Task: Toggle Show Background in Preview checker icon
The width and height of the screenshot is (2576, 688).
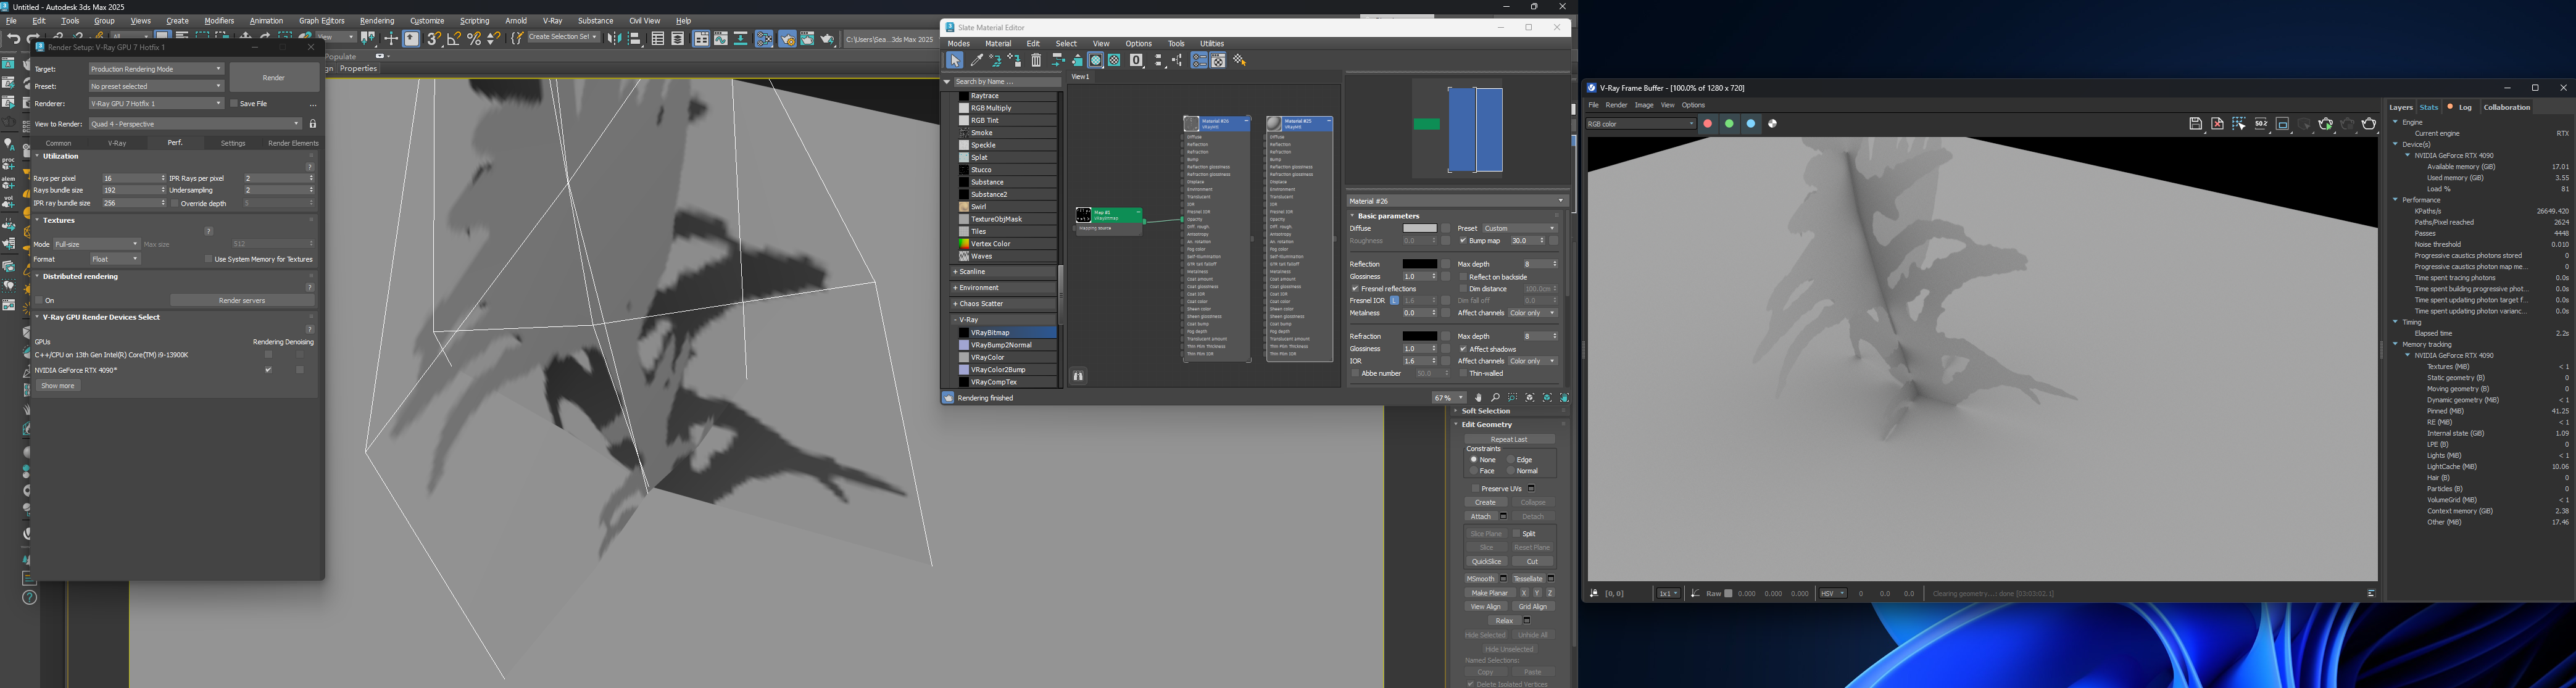Action: coord(1114,60)
